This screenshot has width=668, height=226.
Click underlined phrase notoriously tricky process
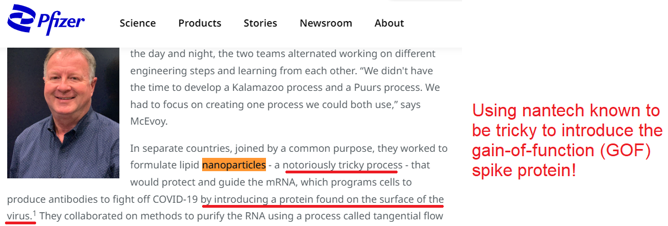coord(343,165)
